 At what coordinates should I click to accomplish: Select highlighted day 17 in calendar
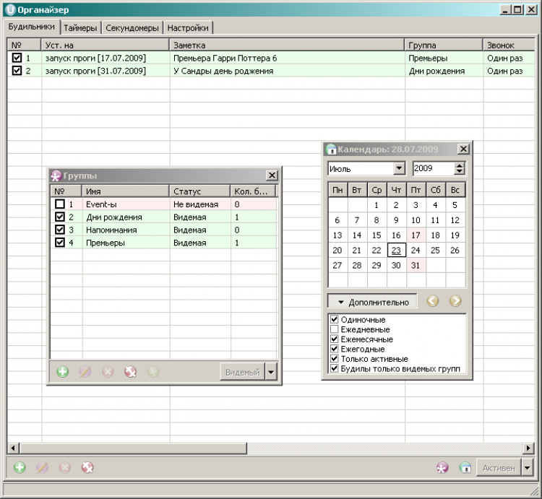[x=416, y=235]
